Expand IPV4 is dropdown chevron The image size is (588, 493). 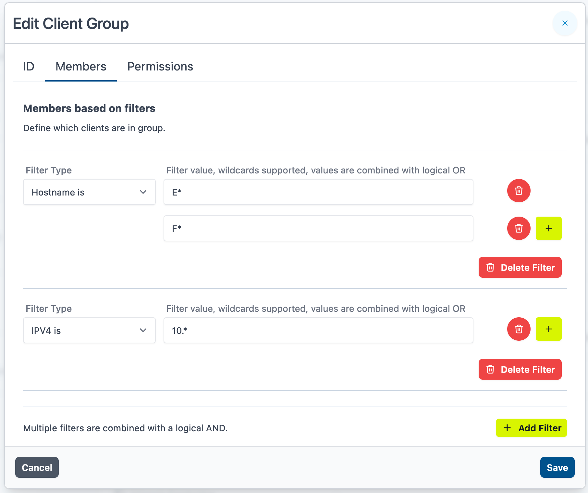tap(143, 330)
